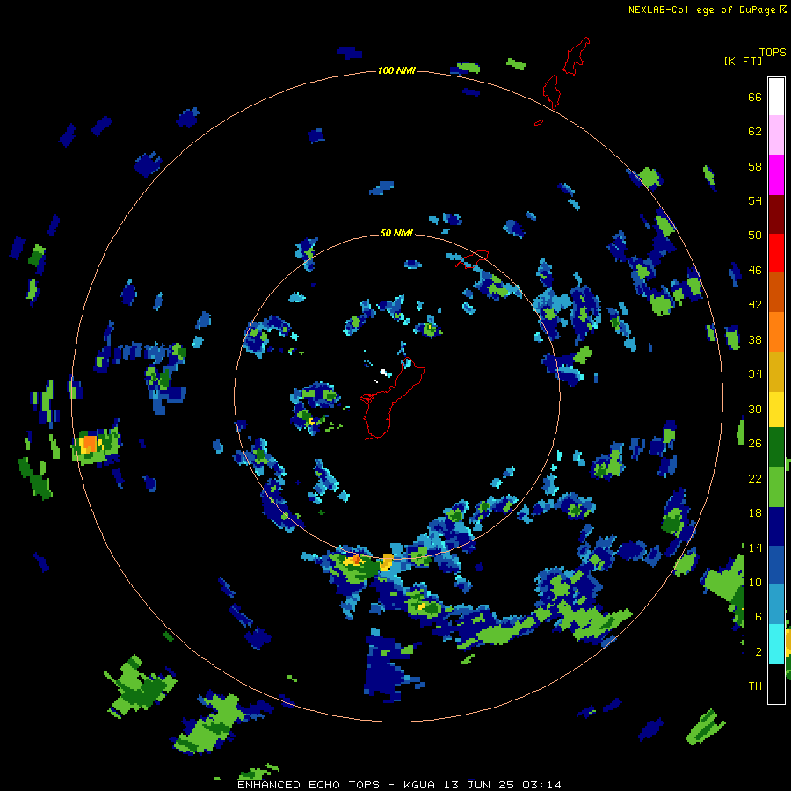Click the white radar site marker beside Guam

(x=384, y=373)
